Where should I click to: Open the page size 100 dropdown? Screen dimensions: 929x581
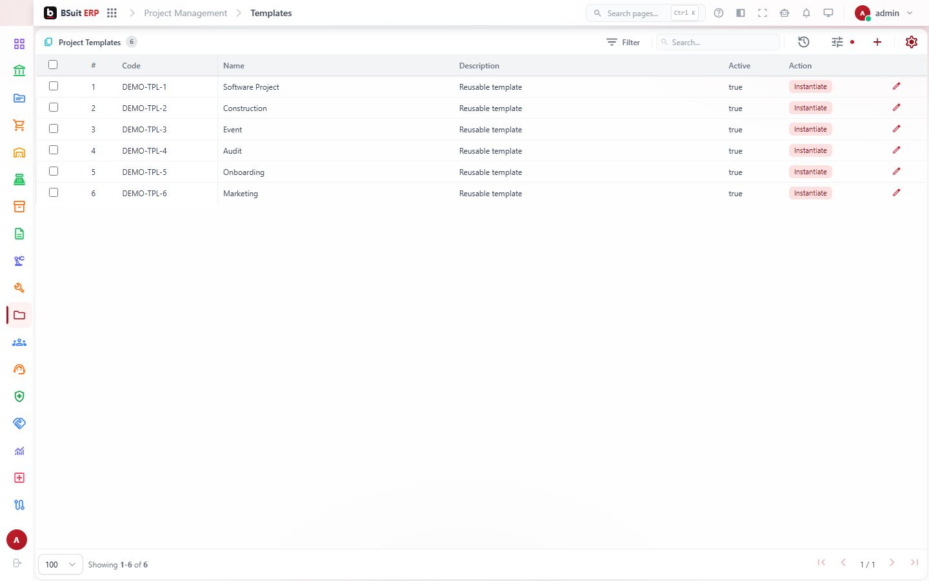pos(61,564)
